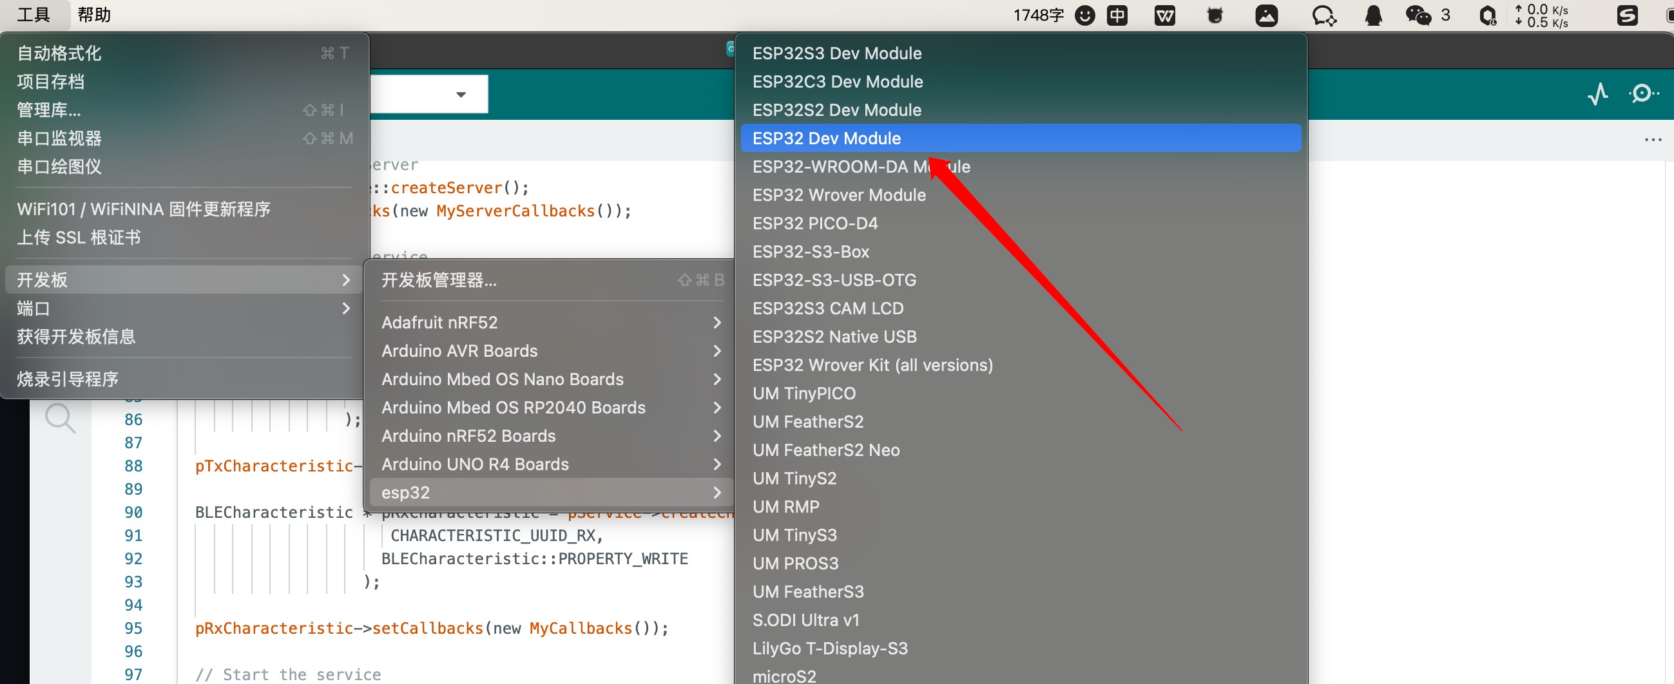Click the smiley face menu bar icon
1674x684 pixels.
(x=1084, y=15)
